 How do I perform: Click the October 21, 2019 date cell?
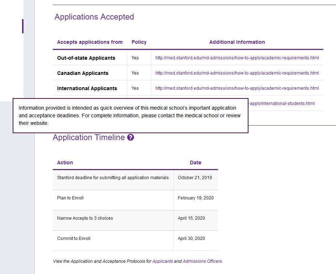coord(195,178)
